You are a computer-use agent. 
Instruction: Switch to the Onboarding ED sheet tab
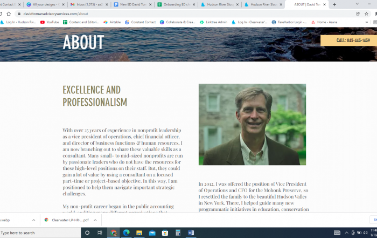176,4
